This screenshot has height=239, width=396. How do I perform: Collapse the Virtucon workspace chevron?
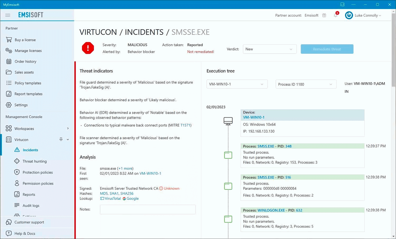(68, 140)
